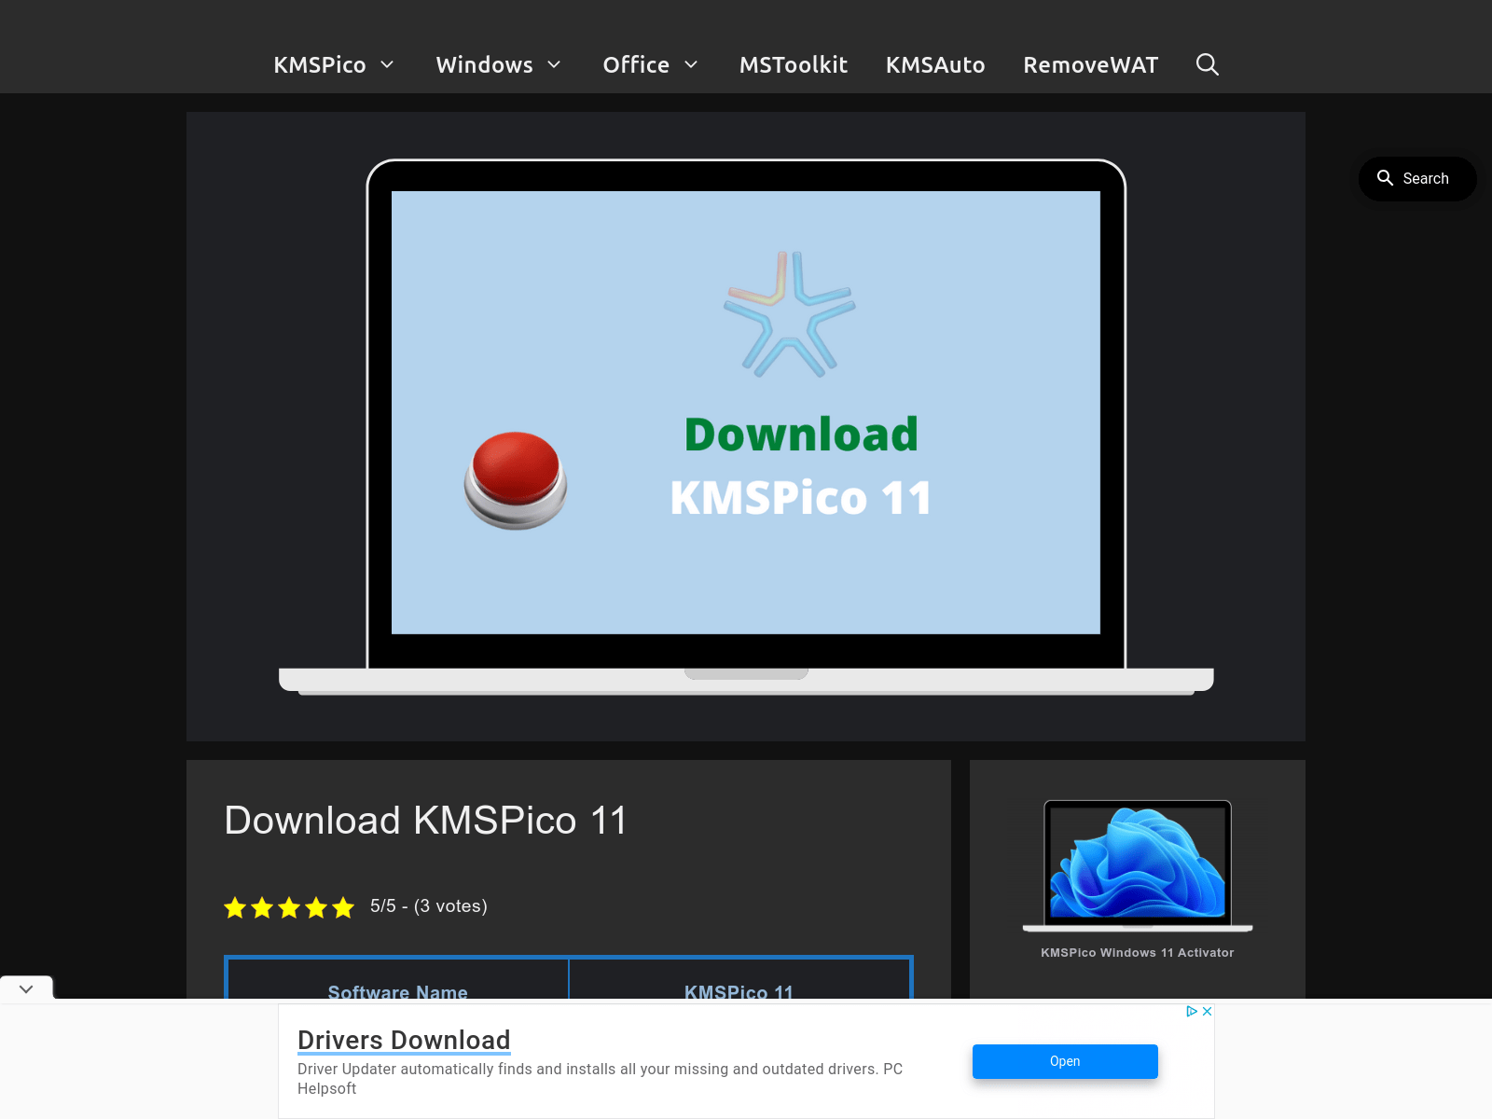1492x1119 pixels.
Task: Click the KMSPico 11 table cell
Action: click(x=739, y=979)
